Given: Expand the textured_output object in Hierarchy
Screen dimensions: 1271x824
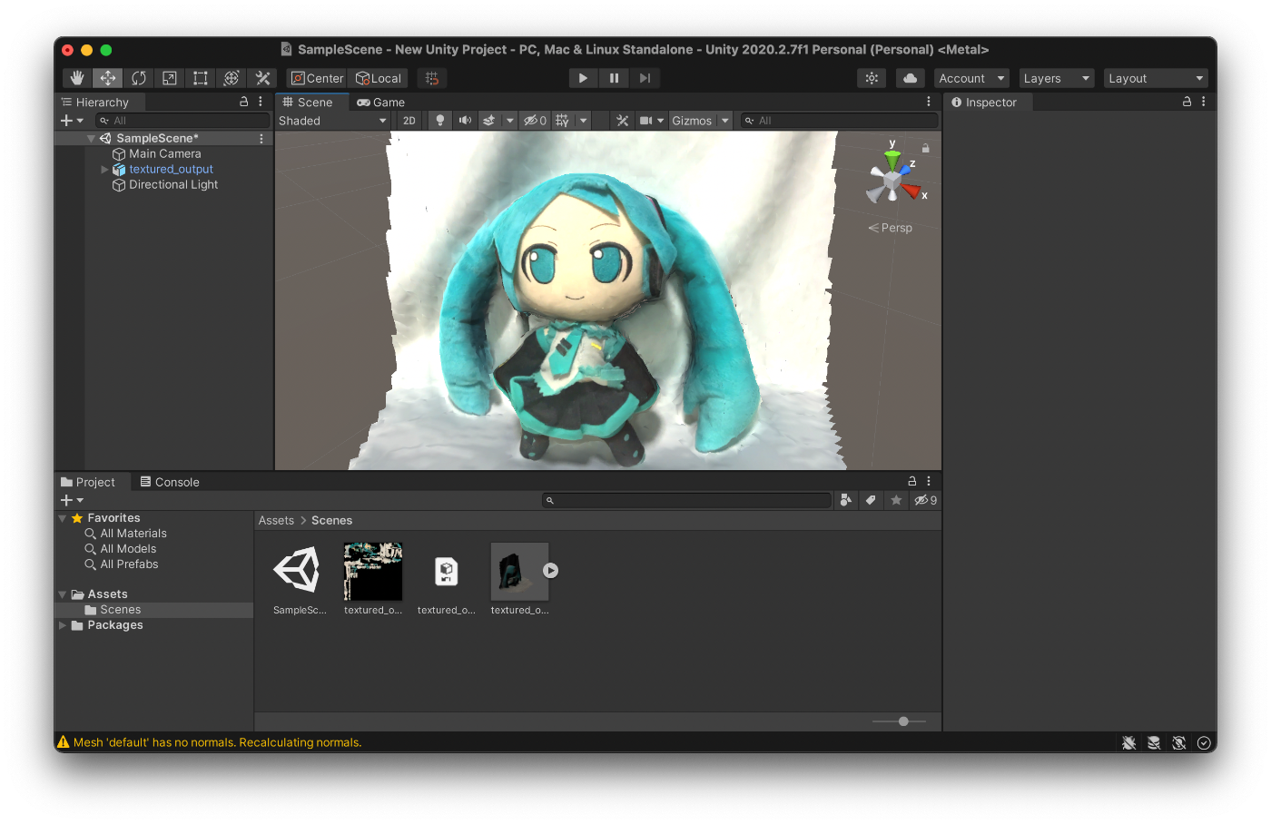Looking at the screenshot, I should click(x=104, y=170).
